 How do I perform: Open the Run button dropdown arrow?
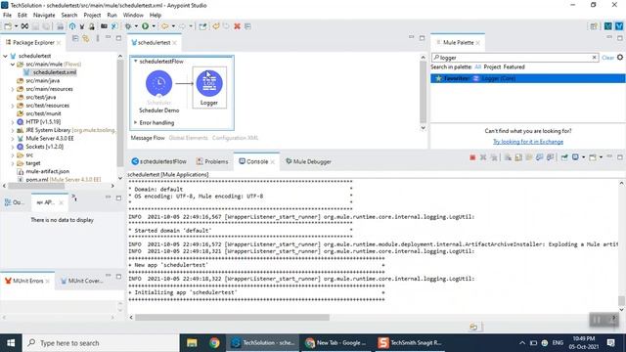coord(154,26)
